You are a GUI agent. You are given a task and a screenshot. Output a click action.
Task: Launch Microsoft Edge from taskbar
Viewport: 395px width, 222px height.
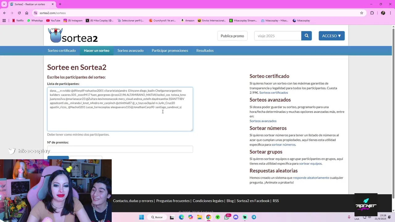click(x=181, y=217)
